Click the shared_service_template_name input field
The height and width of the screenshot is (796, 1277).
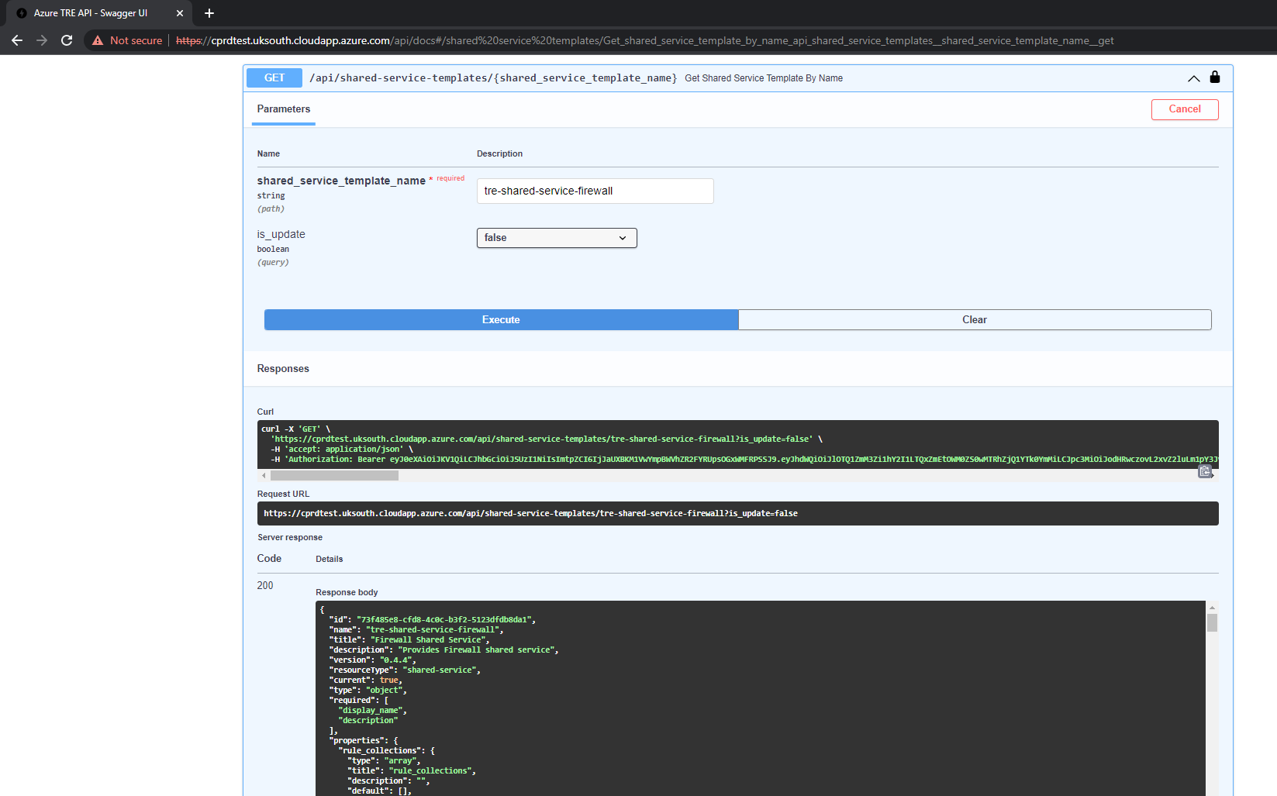[x=594, y=191]
